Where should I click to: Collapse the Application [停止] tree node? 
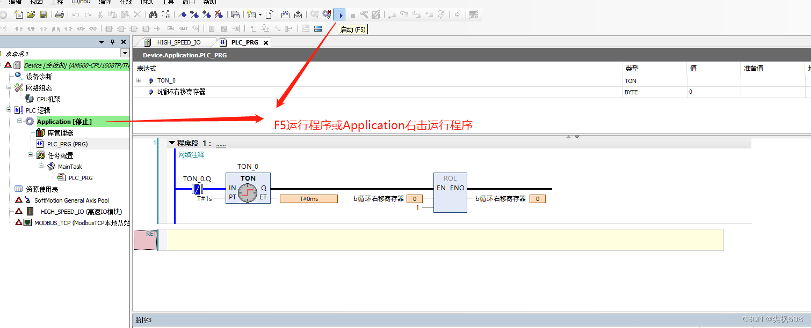point(20,121)
